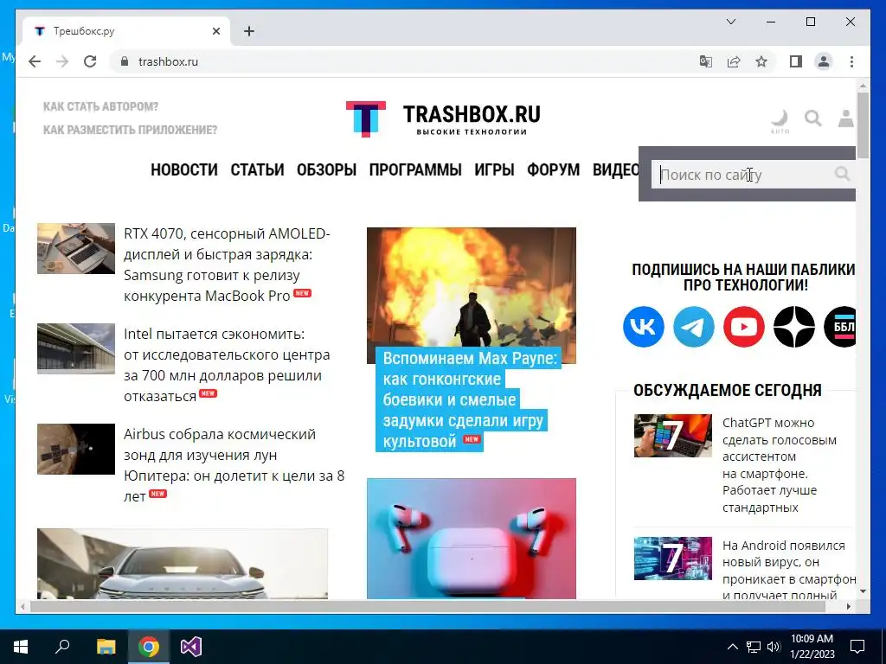The image size is (886, 664).
Task: Open the ОБЗОРЫ menu item
Action: [326, 169]
